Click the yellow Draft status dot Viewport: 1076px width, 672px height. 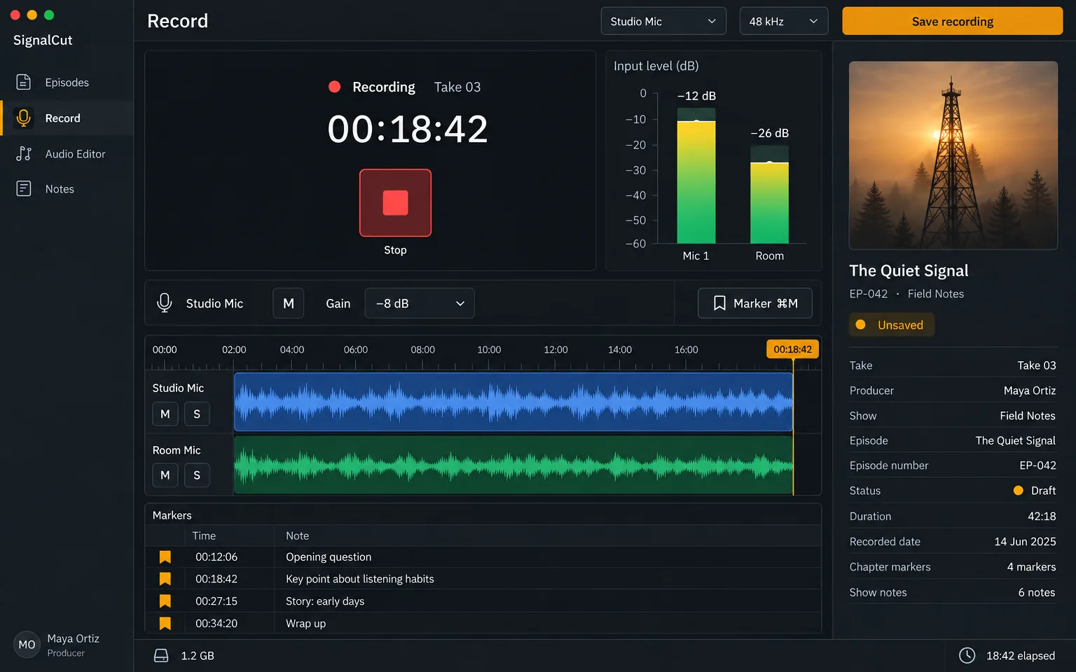click(1019, 491)
